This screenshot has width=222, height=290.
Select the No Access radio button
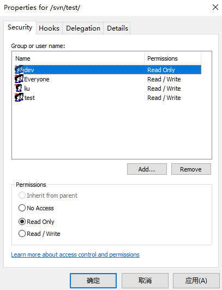pos(22,208)
